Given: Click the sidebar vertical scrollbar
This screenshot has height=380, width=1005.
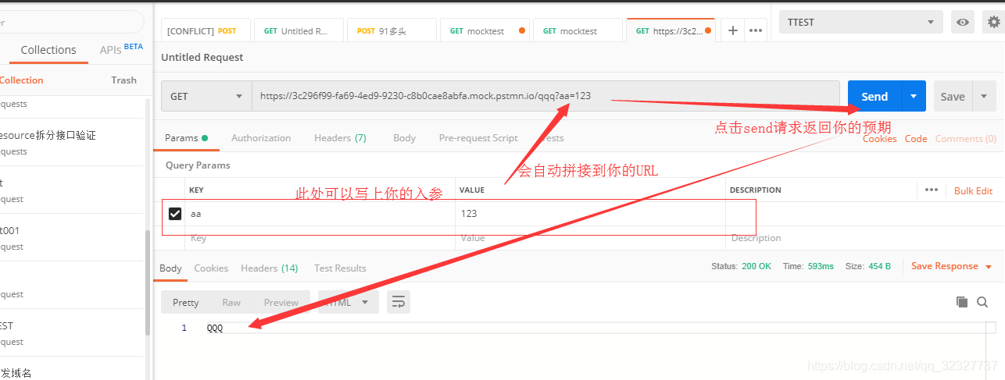Looking at the screenshot, I should (148, 283).
